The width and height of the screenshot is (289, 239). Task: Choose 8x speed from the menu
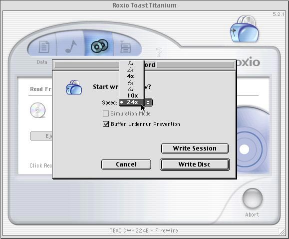click(x=131, y=89)
